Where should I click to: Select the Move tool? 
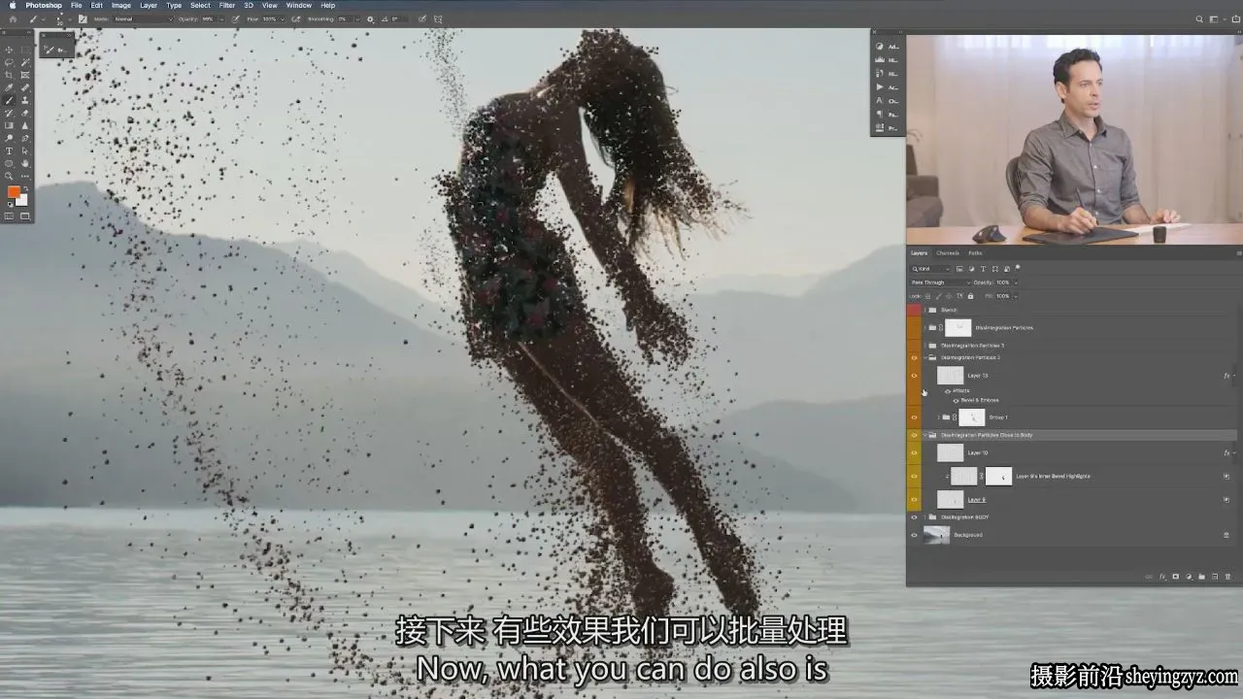click(10, 50)
